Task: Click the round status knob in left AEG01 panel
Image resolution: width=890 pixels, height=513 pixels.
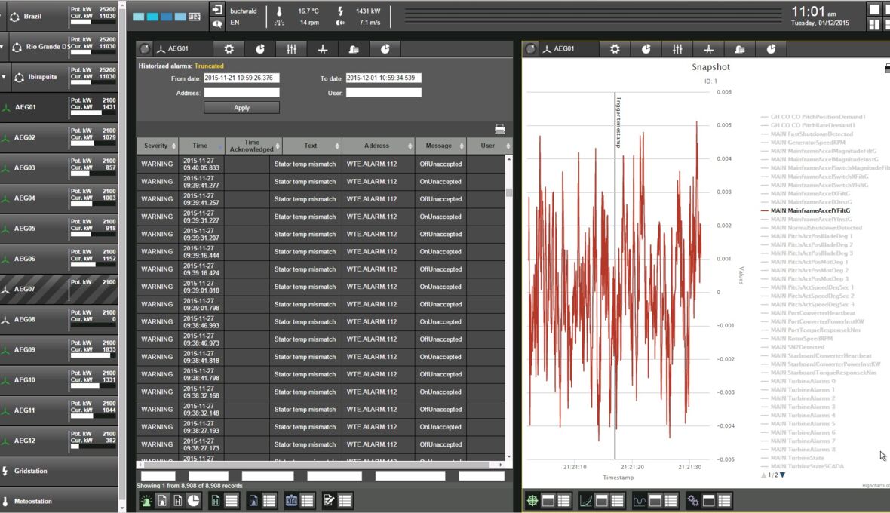Action: [x=145, y=49]
